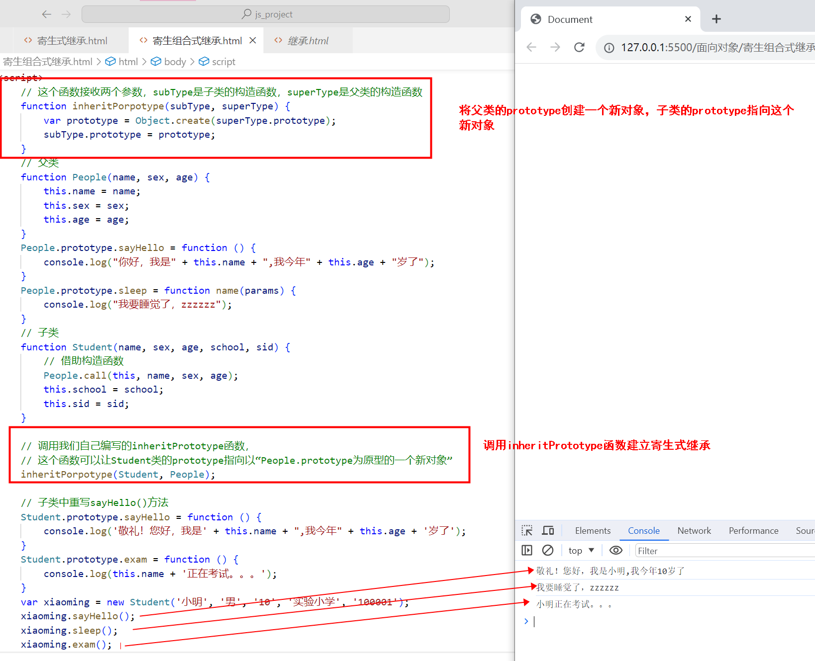815x661 pixels.
Task: Open the js_project command center search
Action: [266, 14]
